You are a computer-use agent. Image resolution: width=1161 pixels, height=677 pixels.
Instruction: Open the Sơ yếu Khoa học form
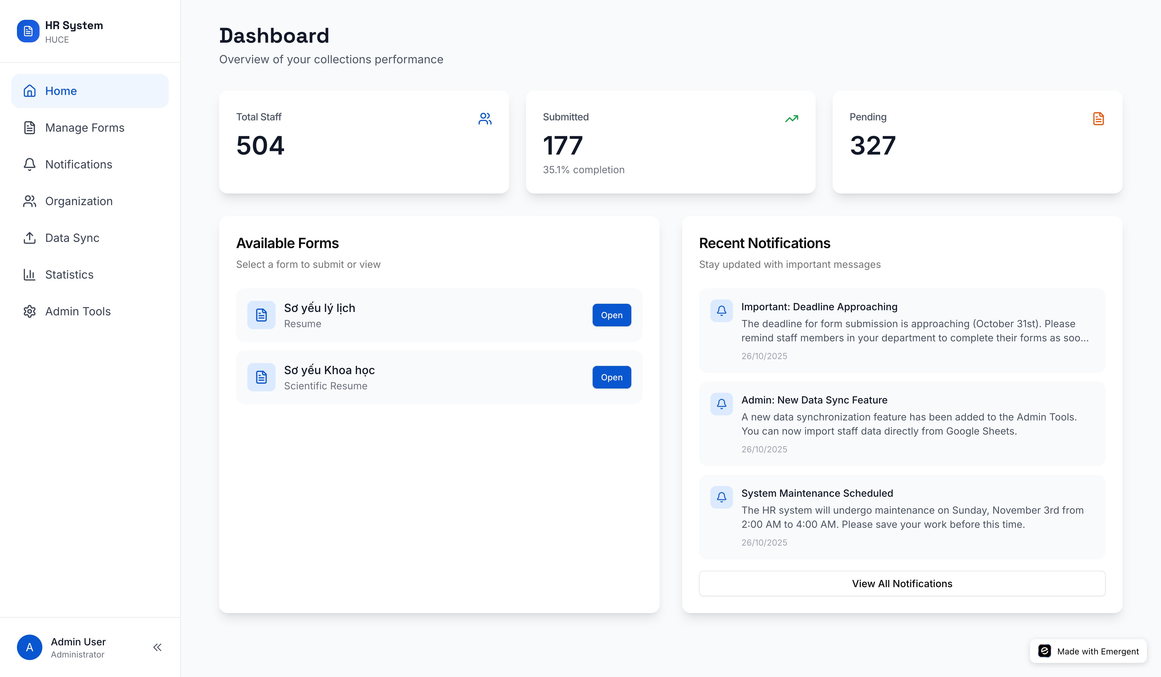pos(611,377)
